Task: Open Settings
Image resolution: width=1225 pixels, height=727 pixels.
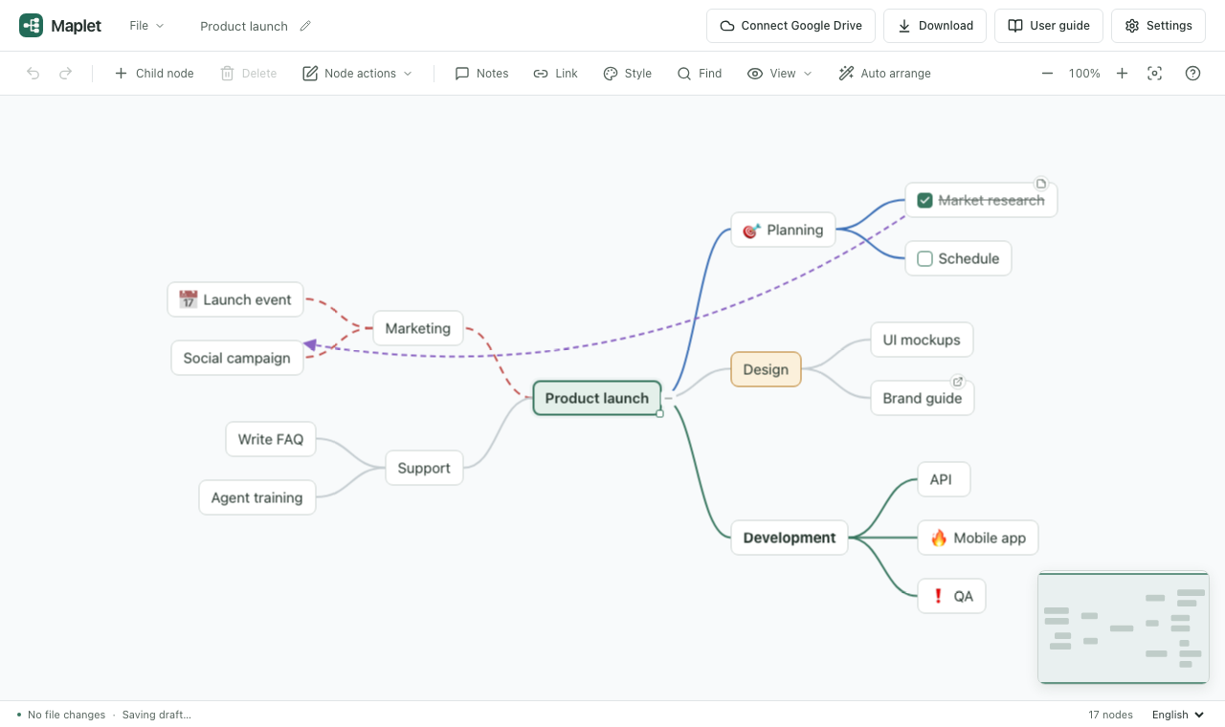Action: click(1158, 26)
